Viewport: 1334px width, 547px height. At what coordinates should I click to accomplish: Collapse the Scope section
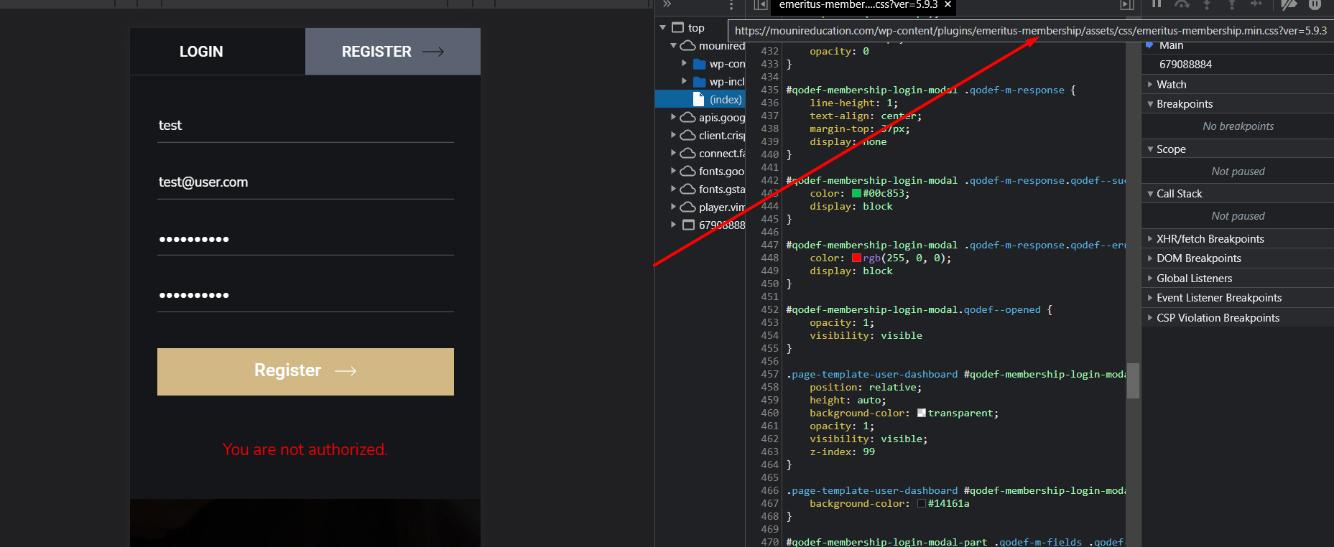1150,149
